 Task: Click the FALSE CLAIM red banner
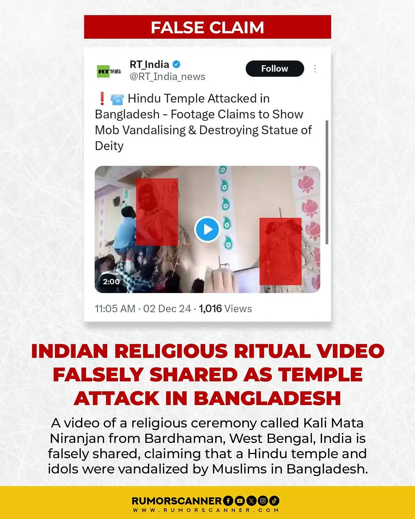207,27
